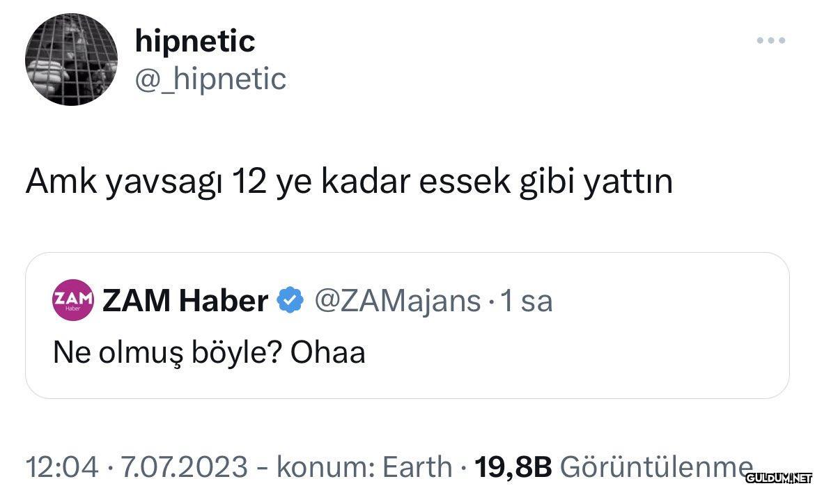Click the 19,8B view count
The height and width of the screenshot is (486, 815).
click(513, 466)
